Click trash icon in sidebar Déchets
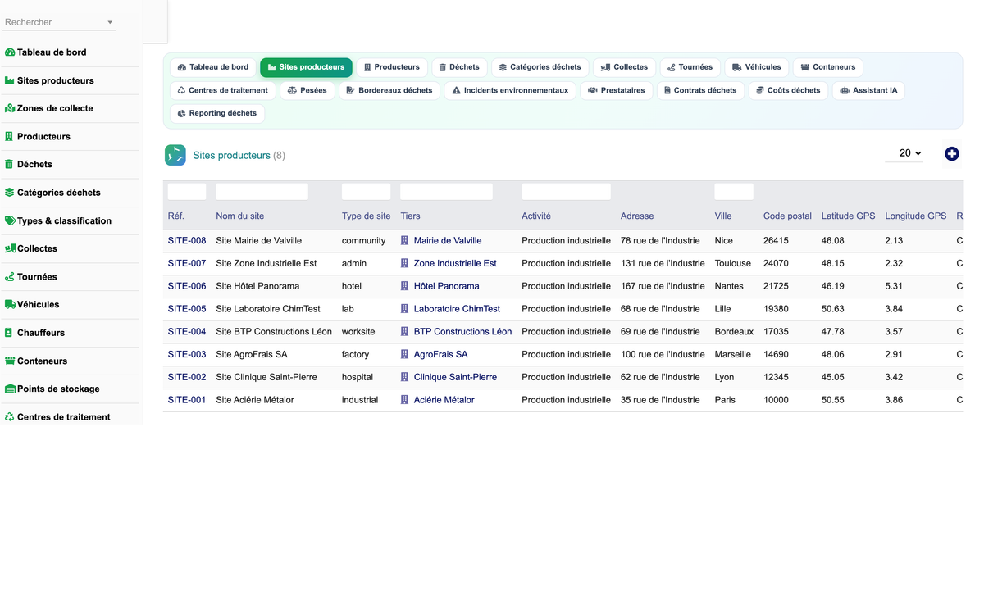Image resolution: width=984 pixels, height=609 pixels. pyautogui.click(x=10, y=164)
